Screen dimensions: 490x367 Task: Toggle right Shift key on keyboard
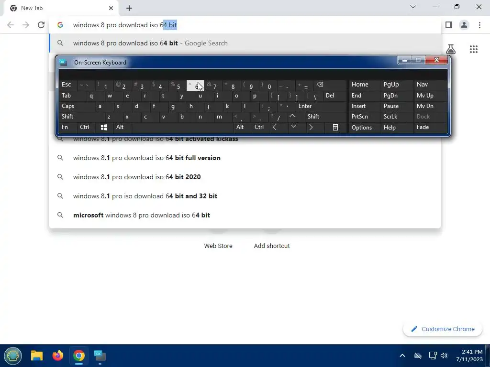pyautogui.click(x=325, y=117)
